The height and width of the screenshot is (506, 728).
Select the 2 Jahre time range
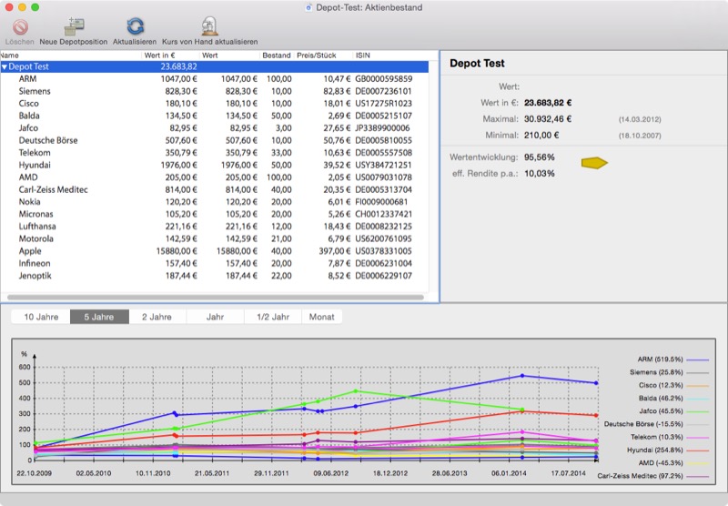click(157, 317)
